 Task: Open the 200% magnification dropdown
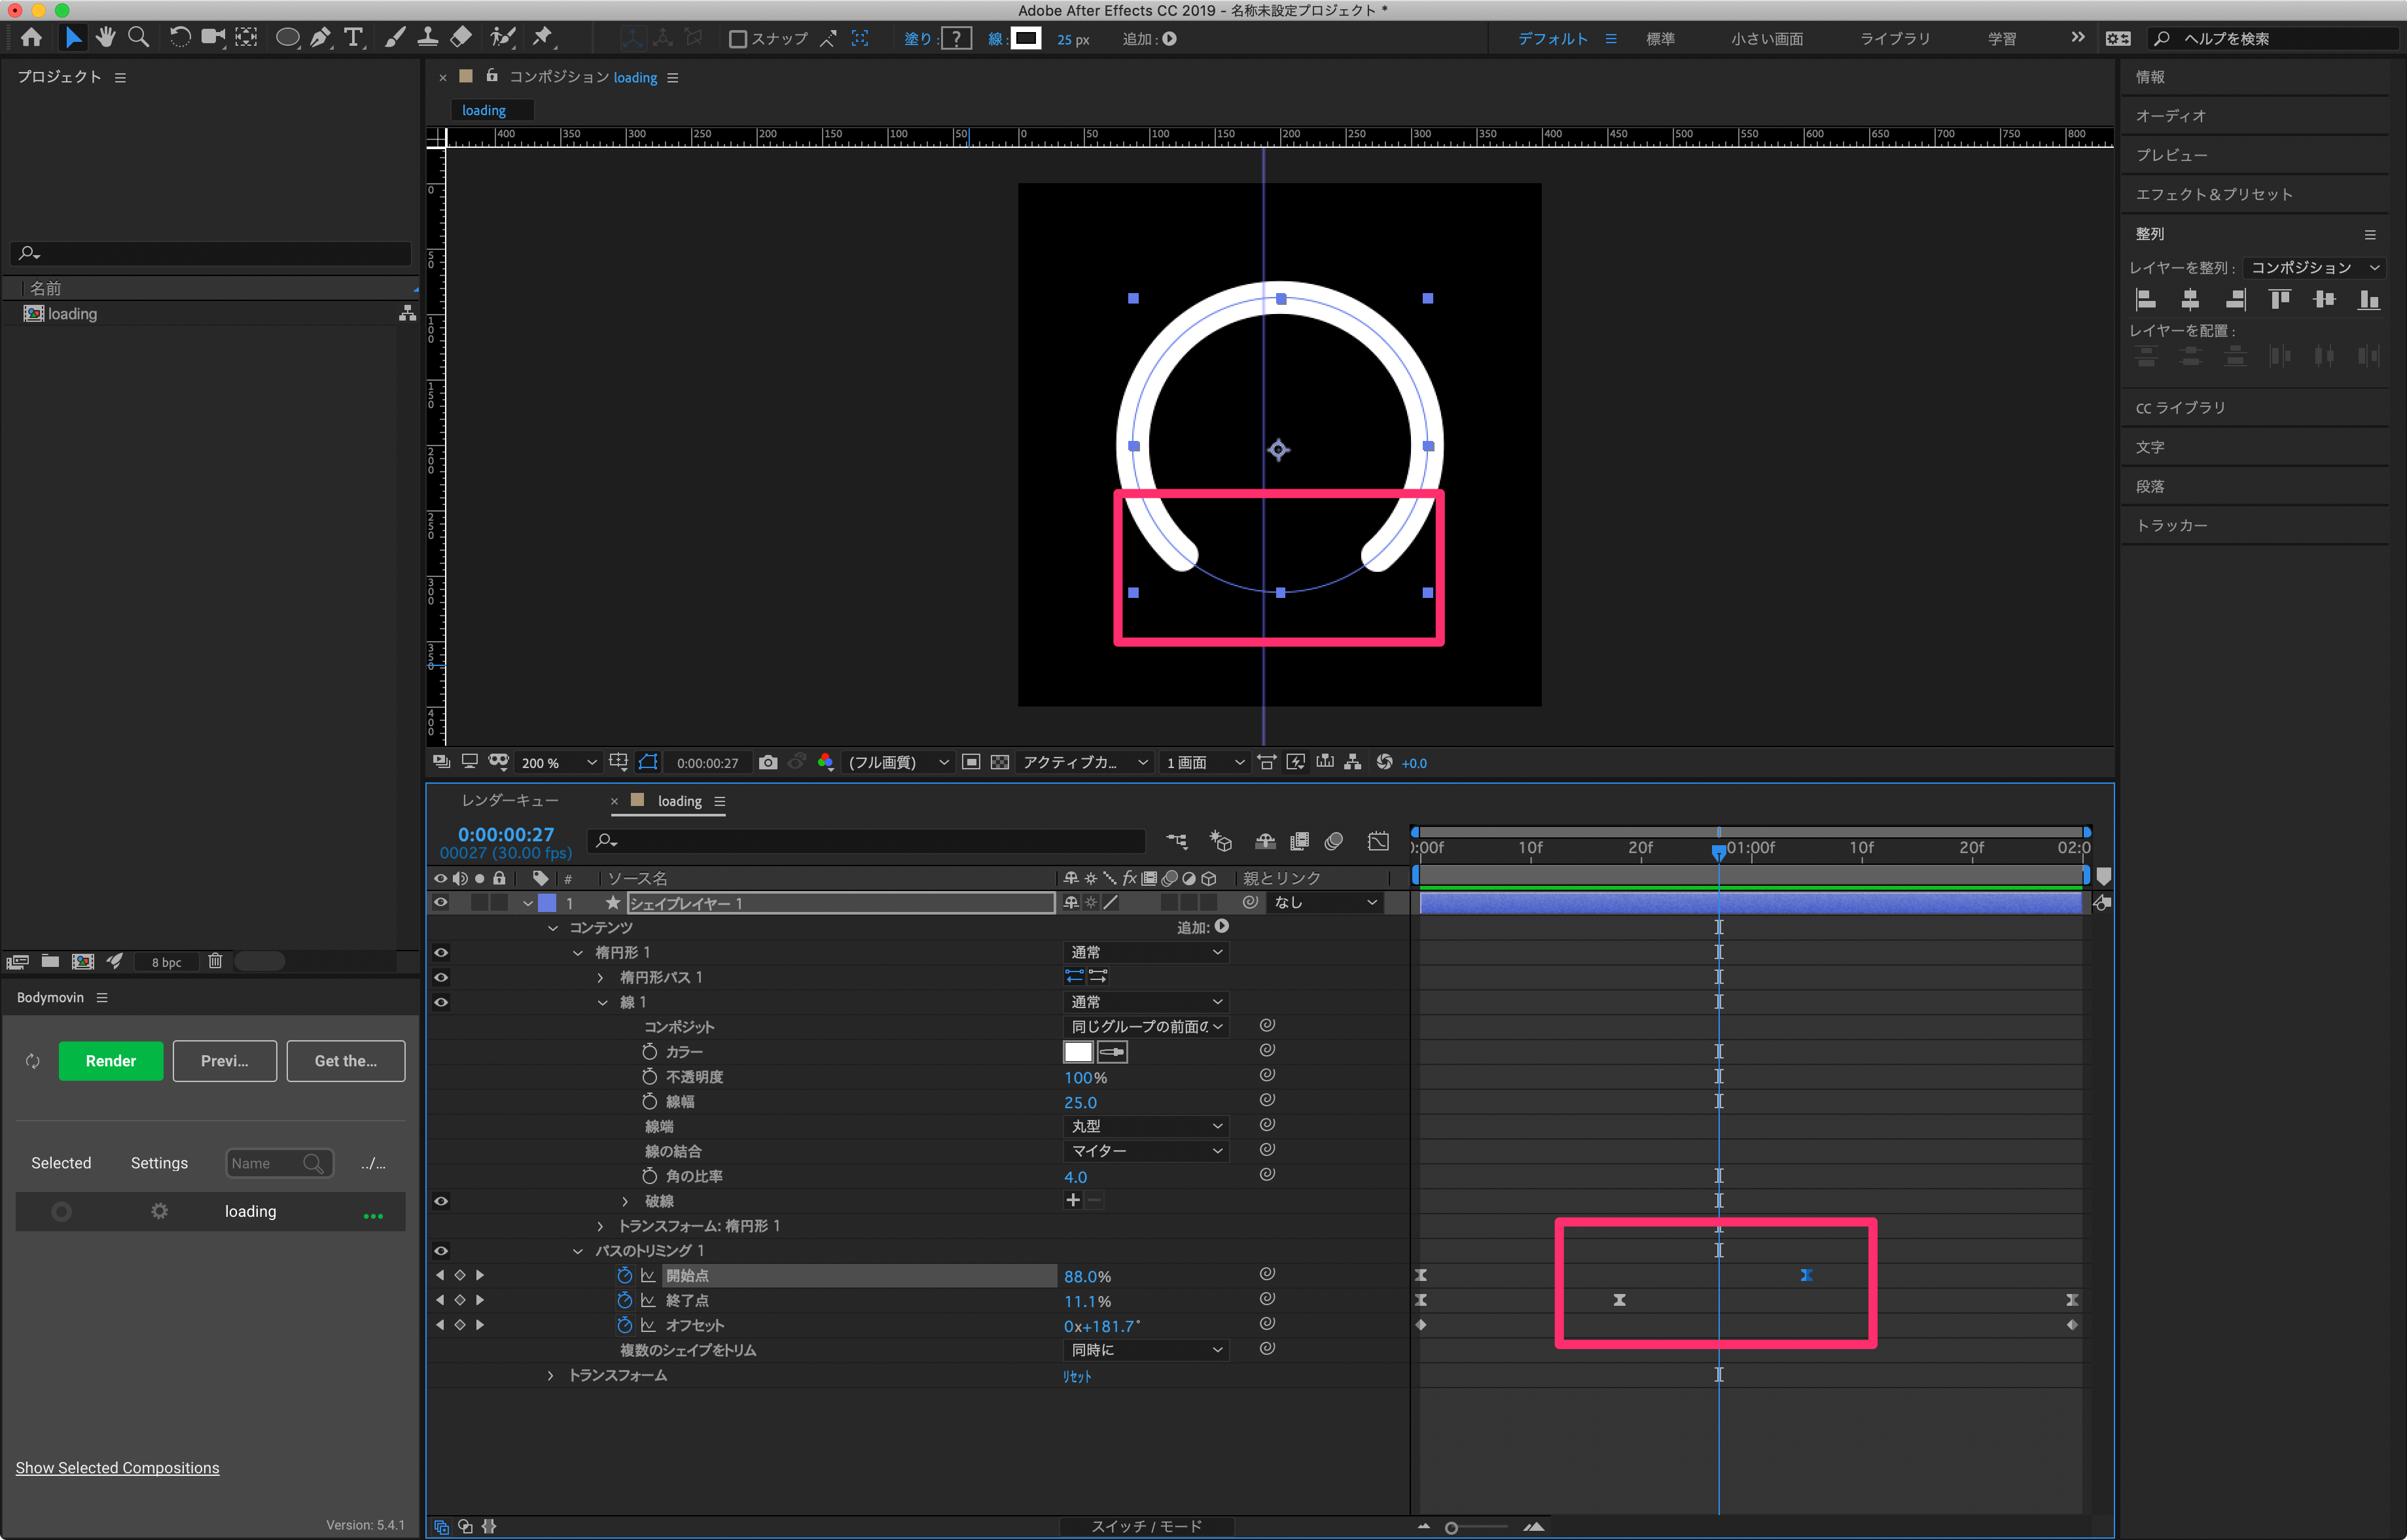[x=558, y=763]
